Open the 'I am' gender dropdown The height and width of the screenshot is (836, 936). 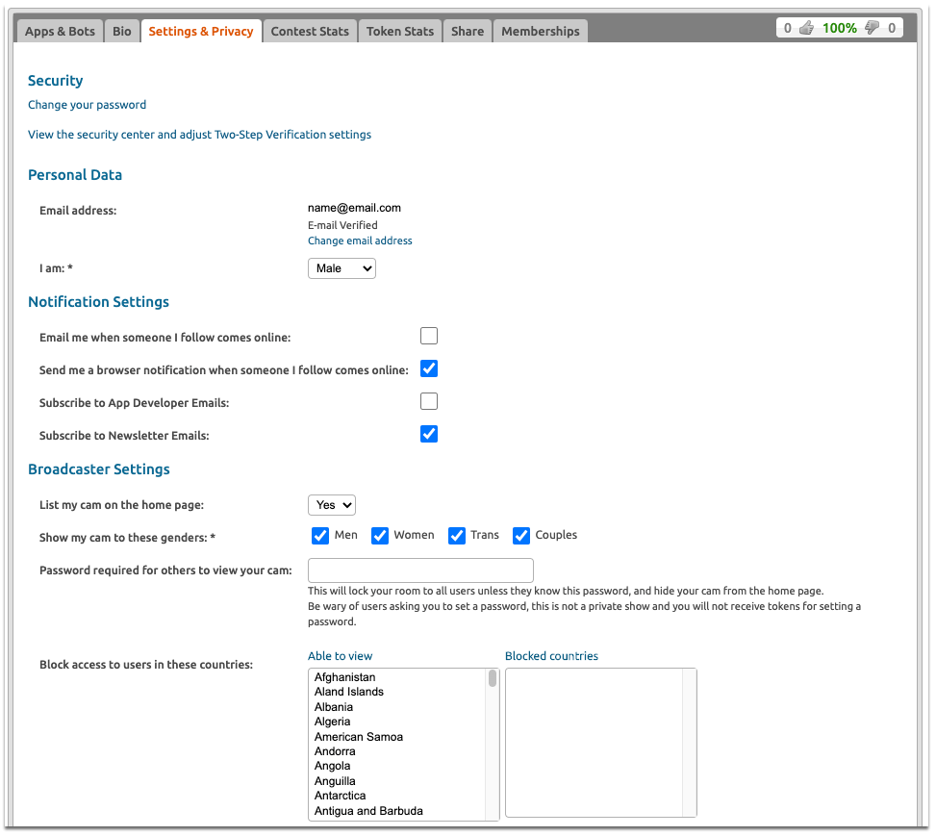(342, 268)
